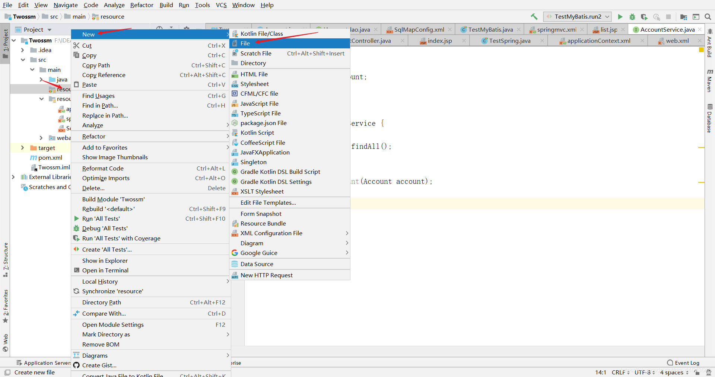Open the Mark Directory as submenu
The image size is (715, 377).
point(150,335)
